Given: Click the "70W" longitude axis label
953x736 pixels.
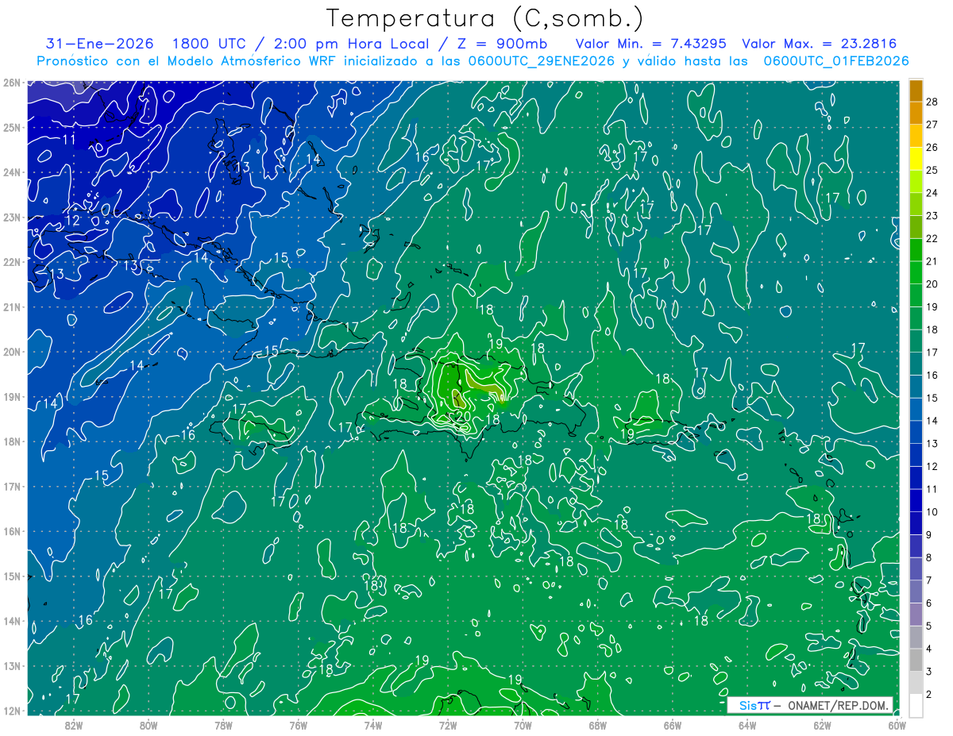Looking at the screenshot, I should pyautogui.click(x=523, y=725).
